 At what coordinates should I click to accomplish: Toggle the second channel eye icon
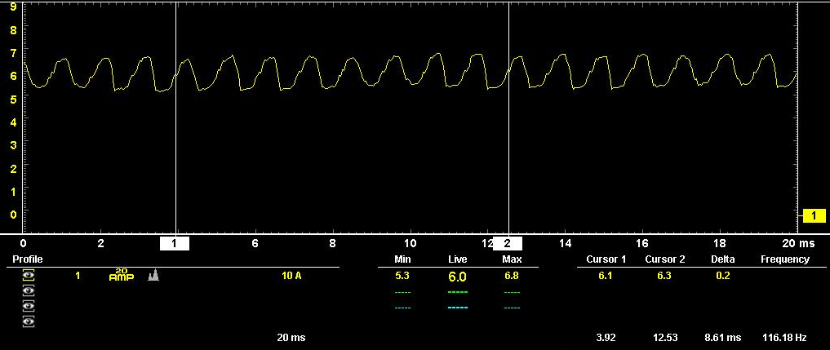29,291
